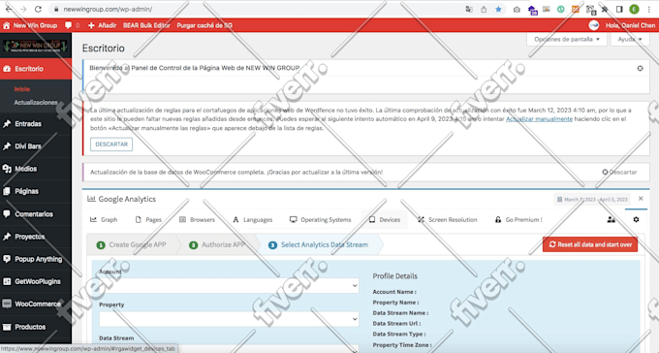The width and height of the screenshot is (659, 353).
Task: Open the BEAR Bulk Editor
Action: 146,25
